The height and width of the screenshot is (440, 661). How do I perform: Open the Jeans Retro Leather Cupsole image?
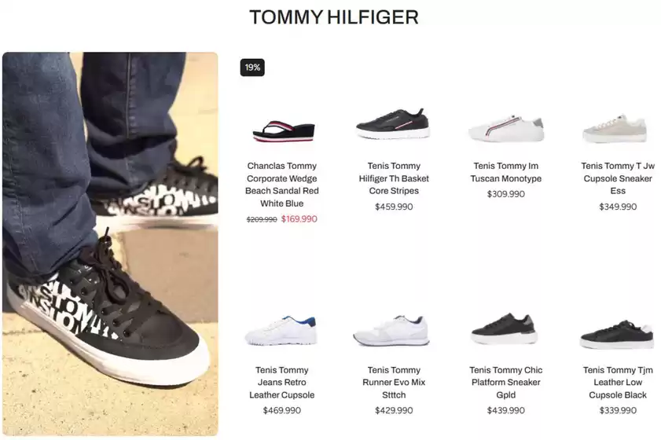click(x=281, y=331)
